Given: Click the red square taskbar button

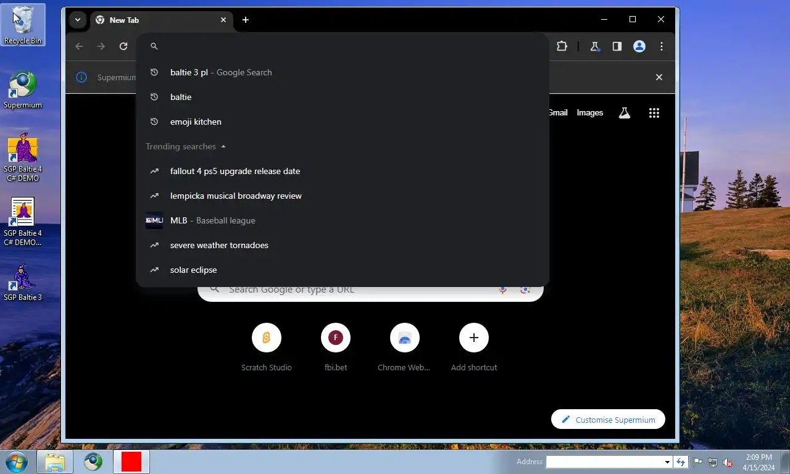Looking at the screenshot, I should click(x=131, y=462).
